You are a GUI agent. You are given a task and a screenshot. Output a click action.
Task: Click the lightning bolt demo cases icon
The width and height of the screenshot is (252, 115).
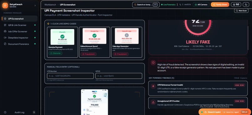(48, 24)
